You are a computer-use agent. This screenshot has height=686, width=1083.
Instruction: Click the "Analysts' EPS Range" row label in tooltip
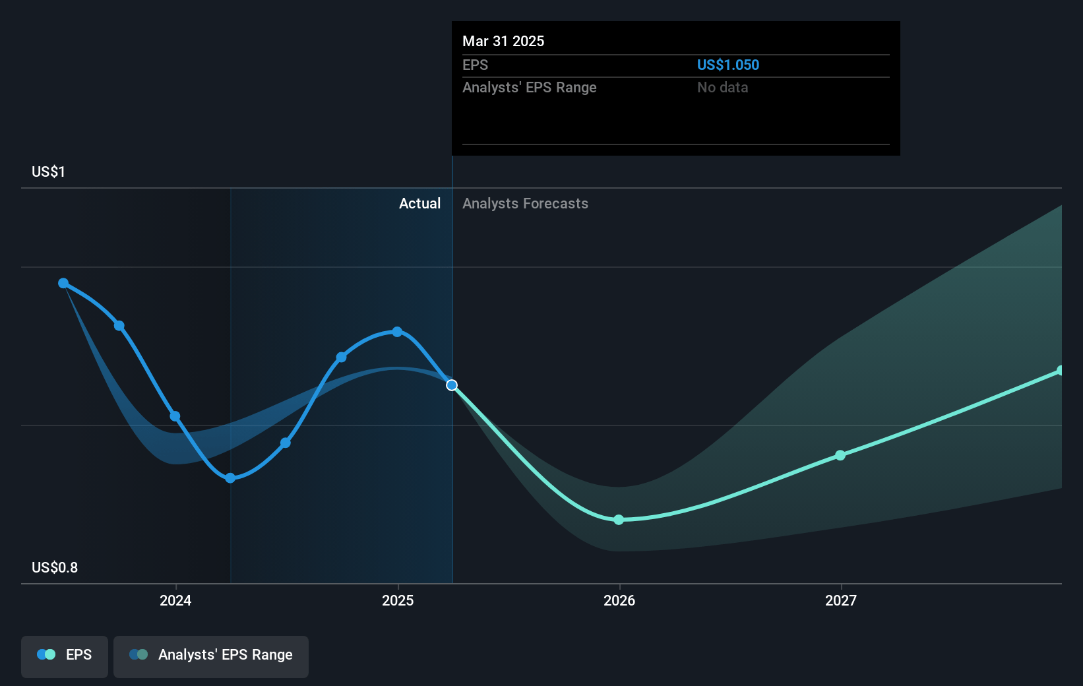coord(529,87)
